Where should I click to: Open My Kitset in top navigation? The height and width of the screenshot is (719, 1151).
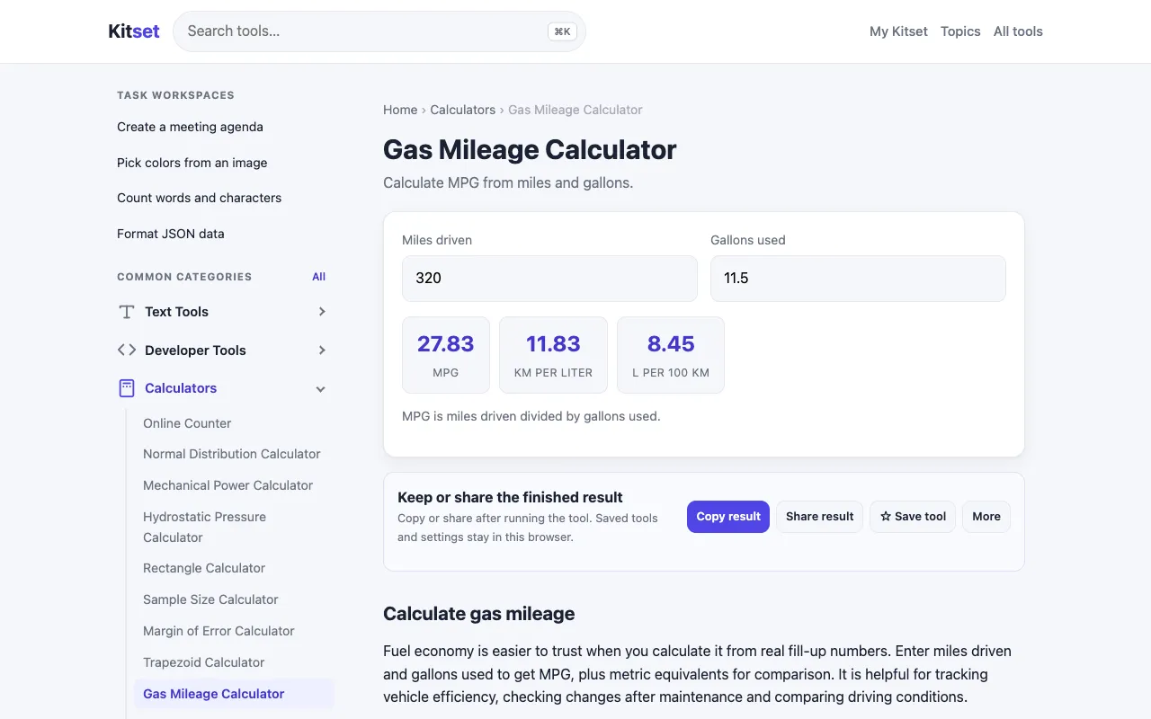(x=898, y=31)
